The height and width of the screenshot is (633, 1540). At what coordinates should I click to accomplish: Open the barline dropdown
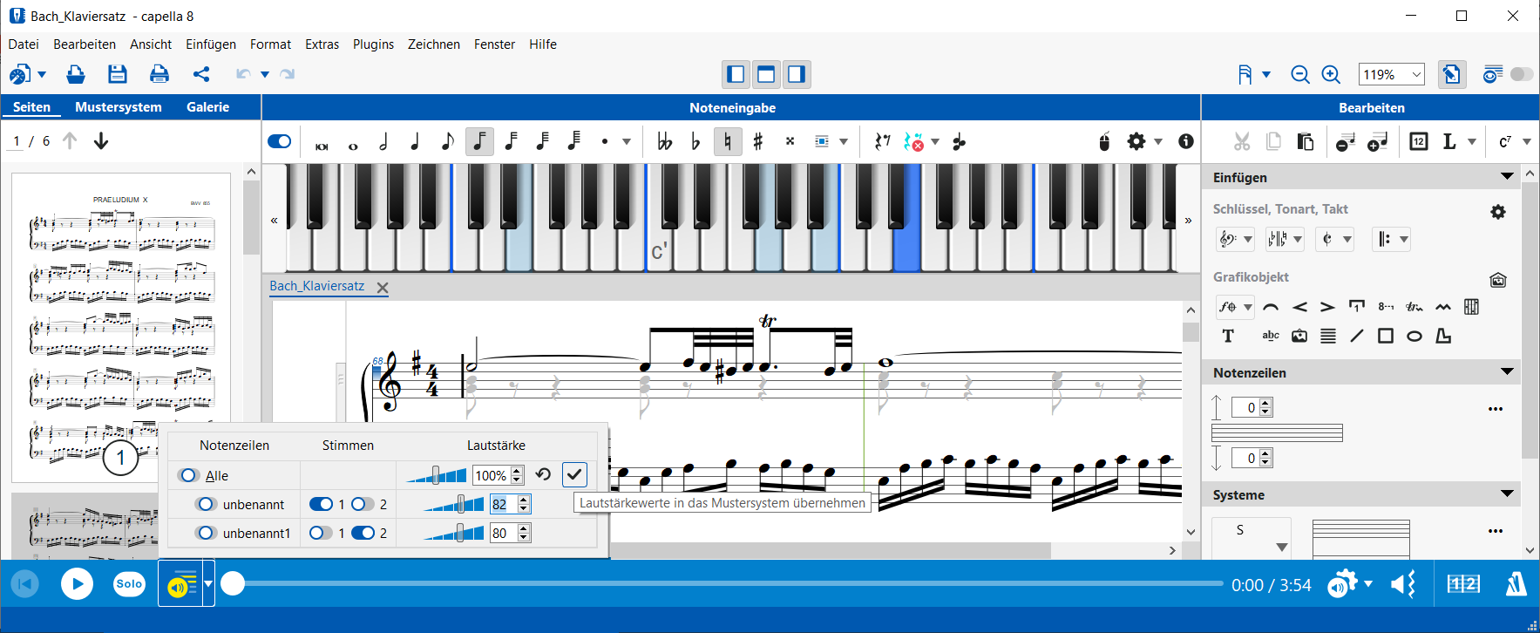point(1391,239)
